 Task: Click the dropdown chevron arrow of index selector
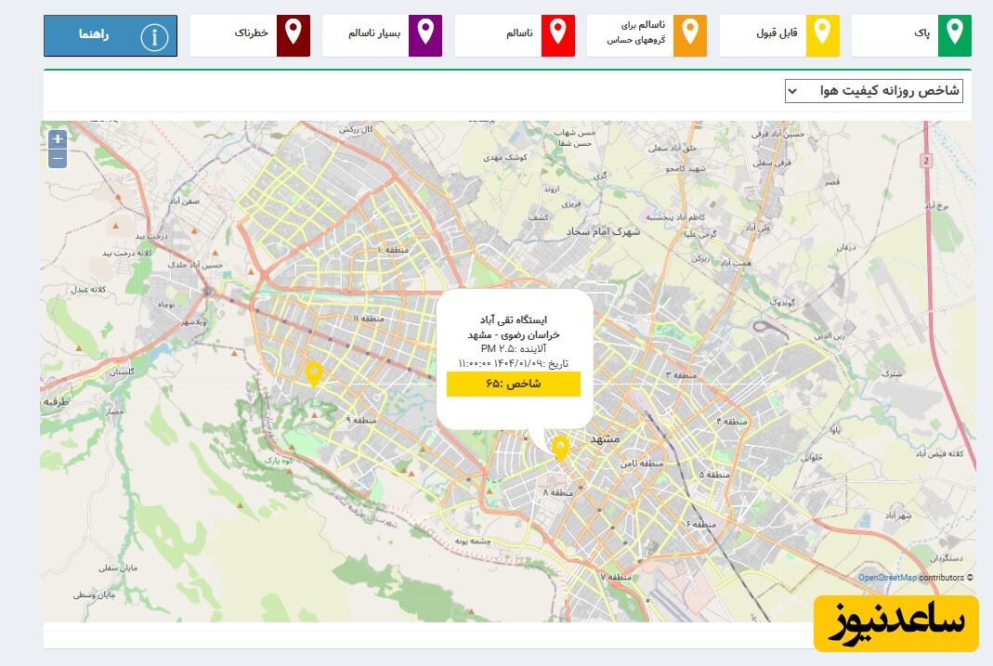click(x=792, y=90)
